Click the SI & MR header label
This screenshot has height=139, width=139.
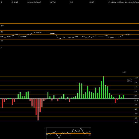[x=15, y=2]
